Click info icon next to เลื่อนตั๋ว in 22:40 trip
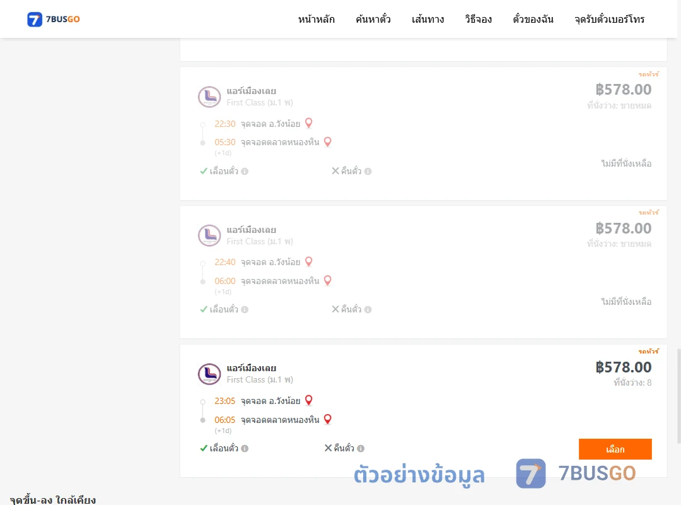681x505 pixels. [x=245, y=310]
